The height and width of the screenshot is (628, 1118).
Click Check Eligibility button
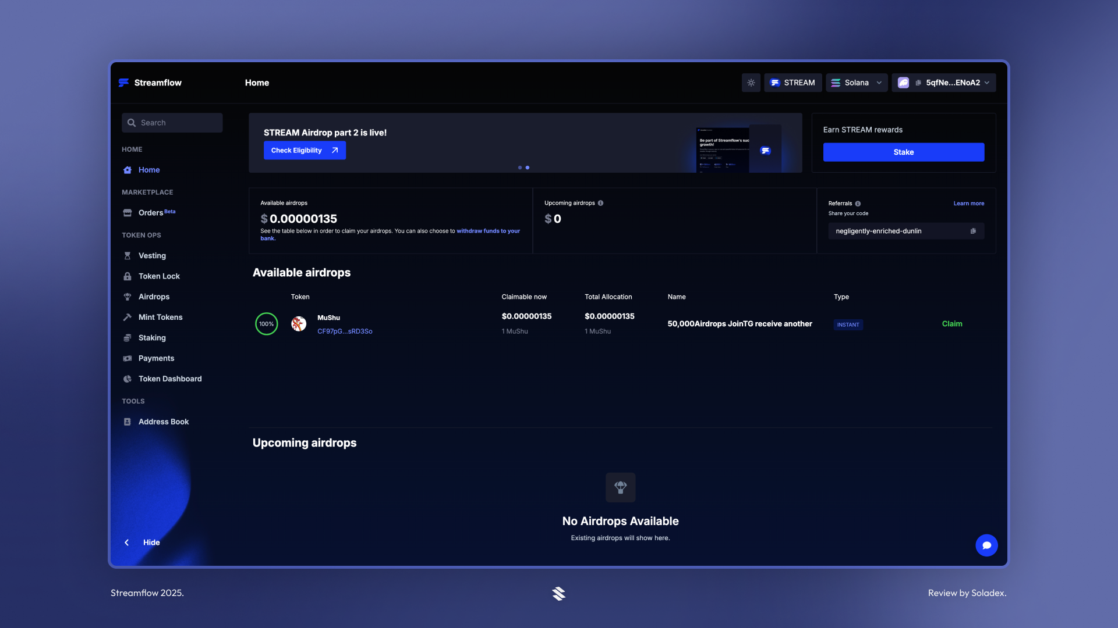(x=305, y=150)
